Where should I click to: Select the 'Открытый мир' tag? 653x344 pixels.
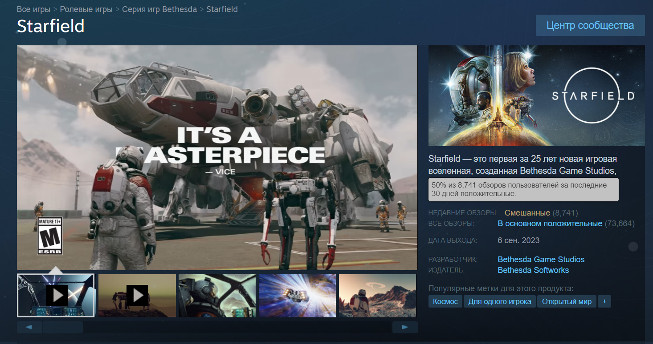click(x=567, y=301)
